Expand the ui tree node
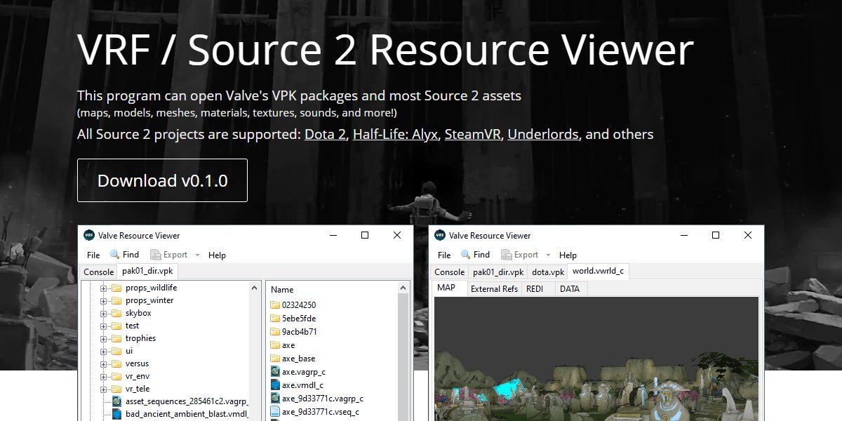The image size is (842, 421). [x=103, y=351]
